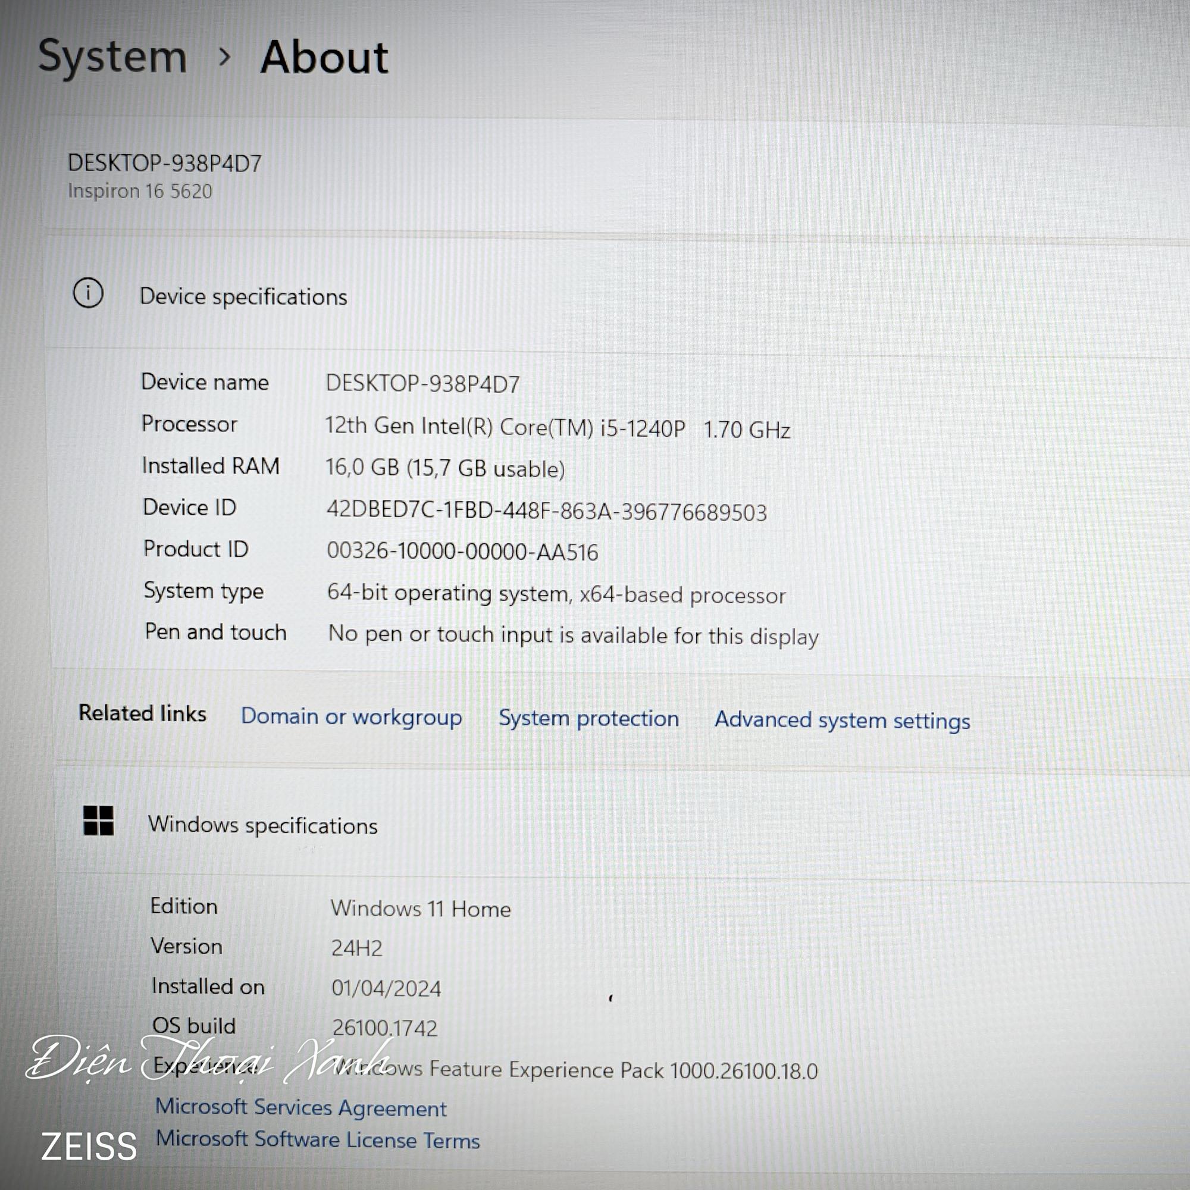Select the Device ID value text
This screenshot has height=1190, width=1190.
546,511
